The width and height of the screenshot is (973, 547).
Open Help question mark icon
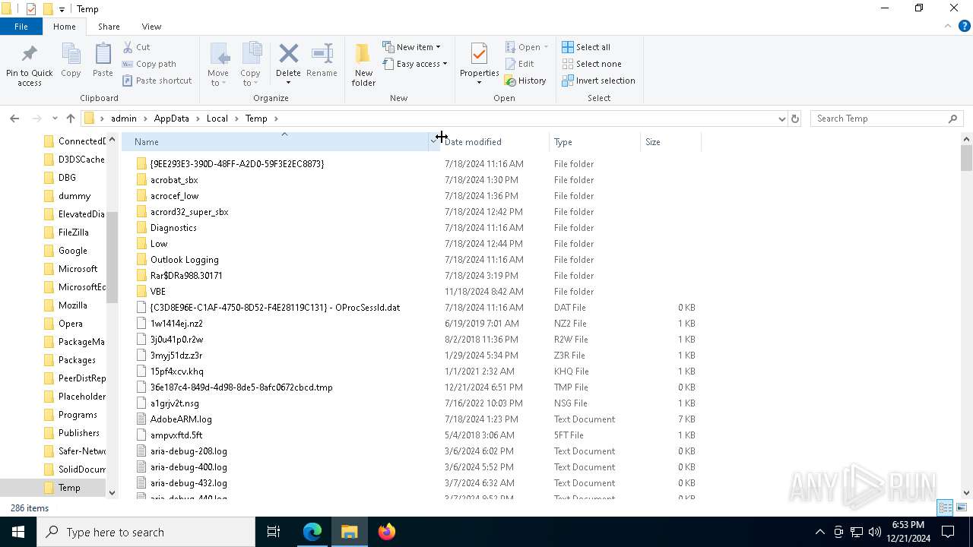coord(964,27)
